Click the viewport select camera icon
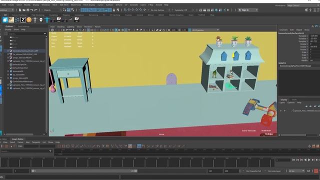This screenshot has height=180, width=320. [52, 30]
